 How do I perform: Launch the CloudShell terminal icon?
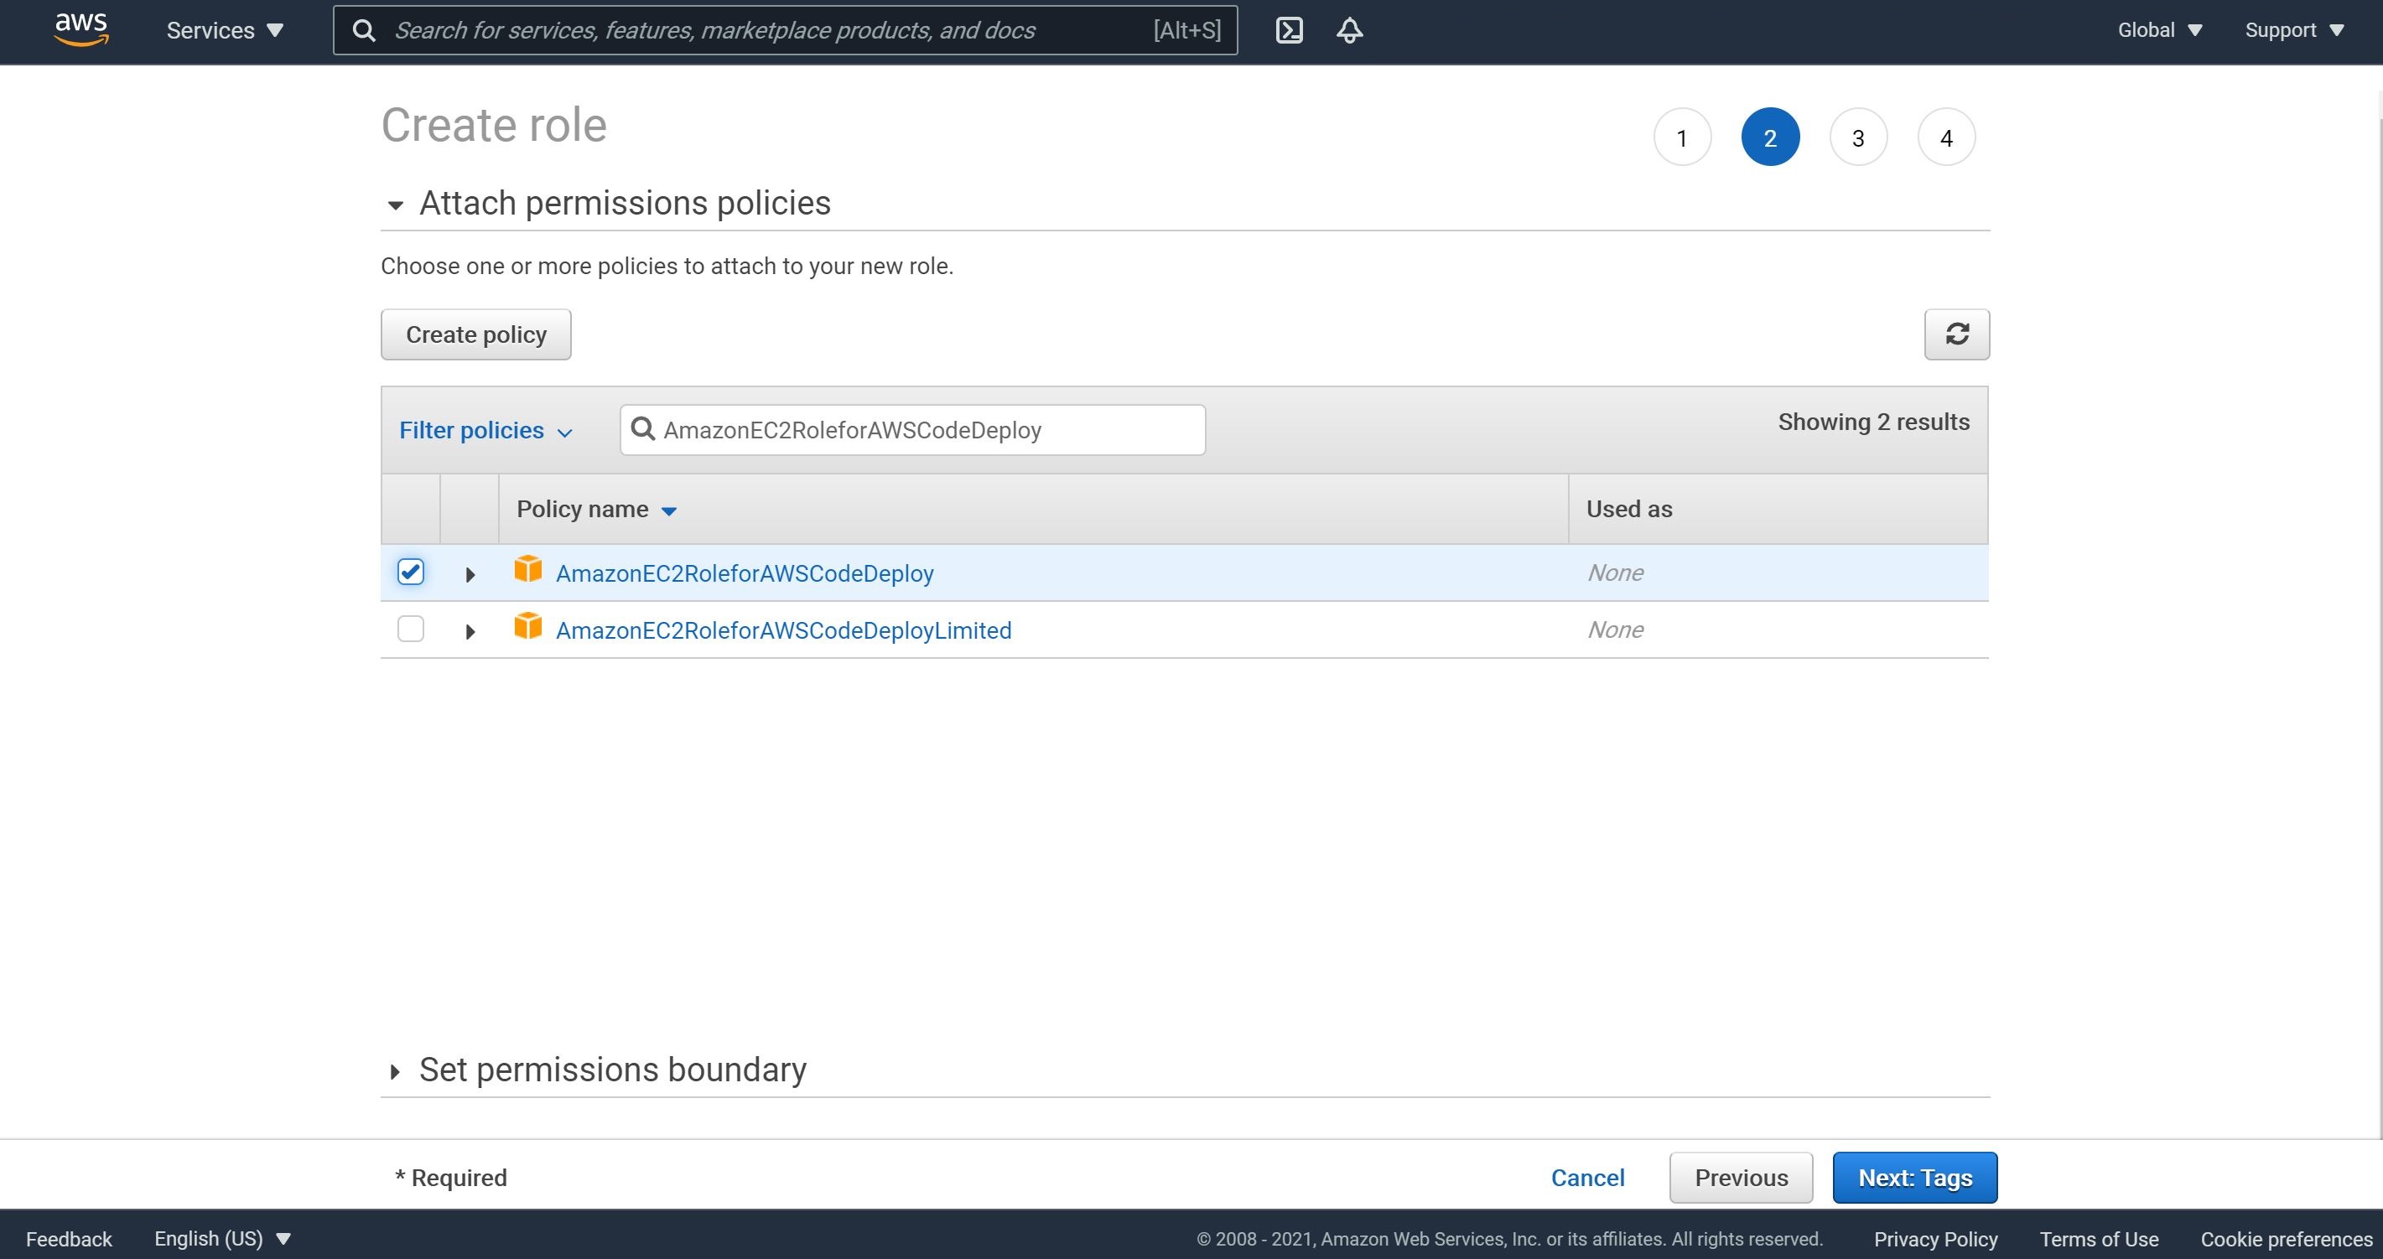[x=1290, y=30]
